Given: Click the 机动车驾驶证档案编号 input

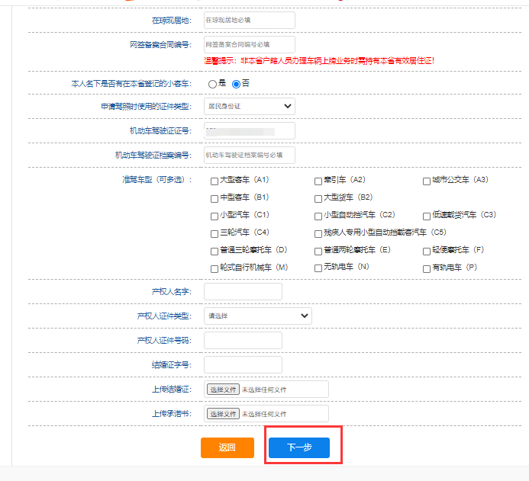Looking at the screenshot, I should (249, 156).
